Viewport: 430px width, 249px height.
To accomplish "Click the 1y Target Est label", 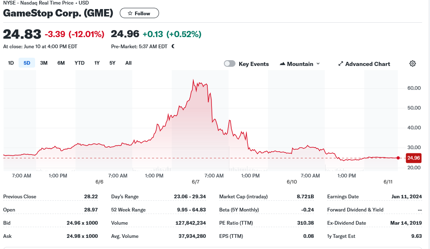I will click(x=341, y=236).
